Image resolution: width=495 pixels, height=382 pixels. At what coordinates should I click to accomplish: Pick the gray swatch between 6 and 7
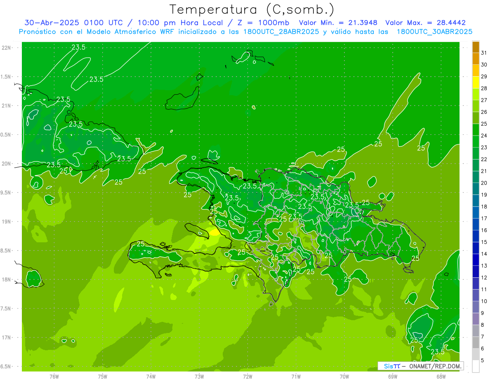pyautogui.click(x=476, y=342)
